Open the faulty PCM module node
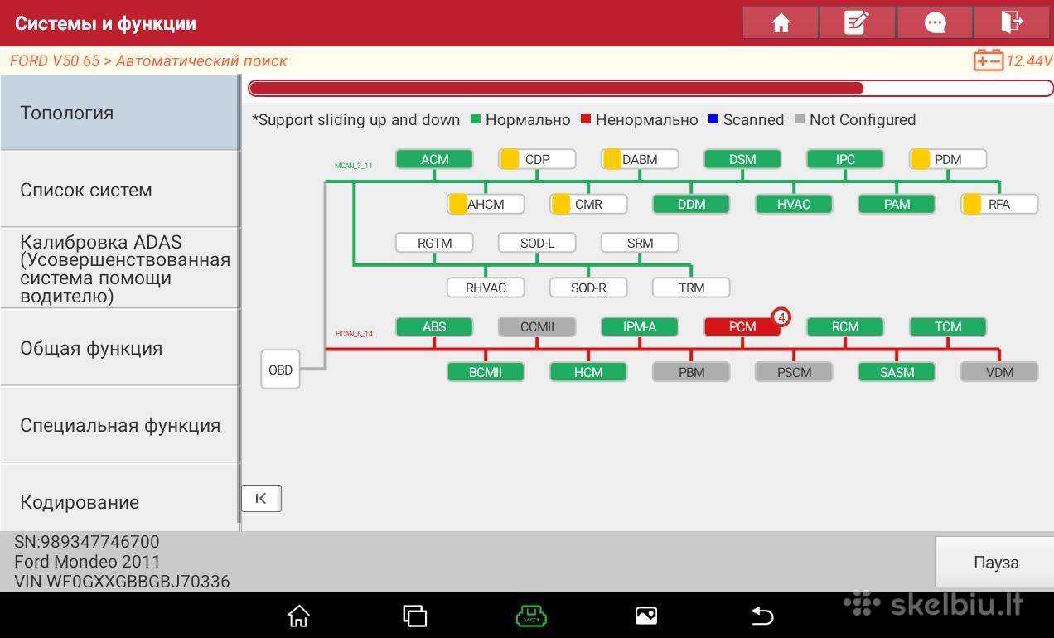The height and width of the screenshot is (638, 1054). coord(742,326)
